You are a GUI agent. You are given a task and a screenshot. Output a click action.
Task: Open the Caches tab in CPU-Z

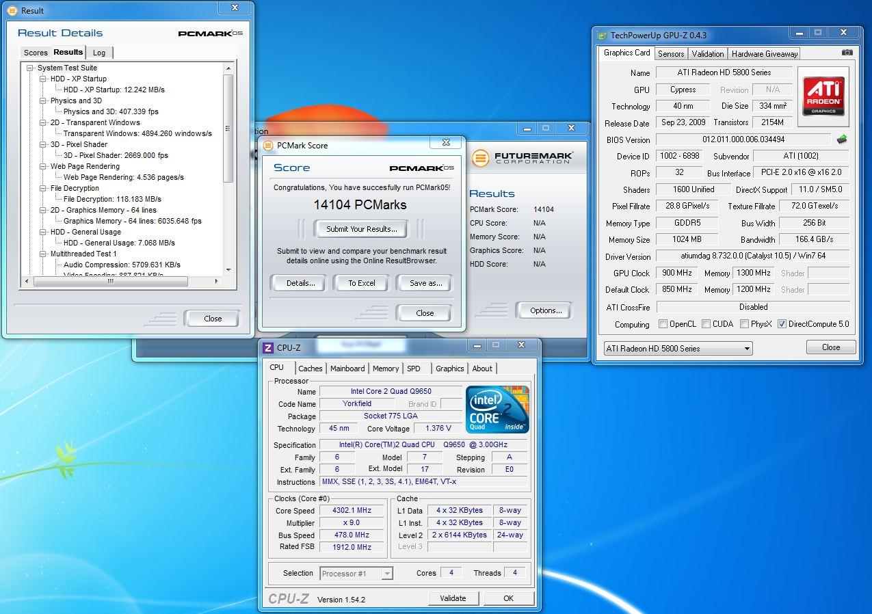[310, 369]
